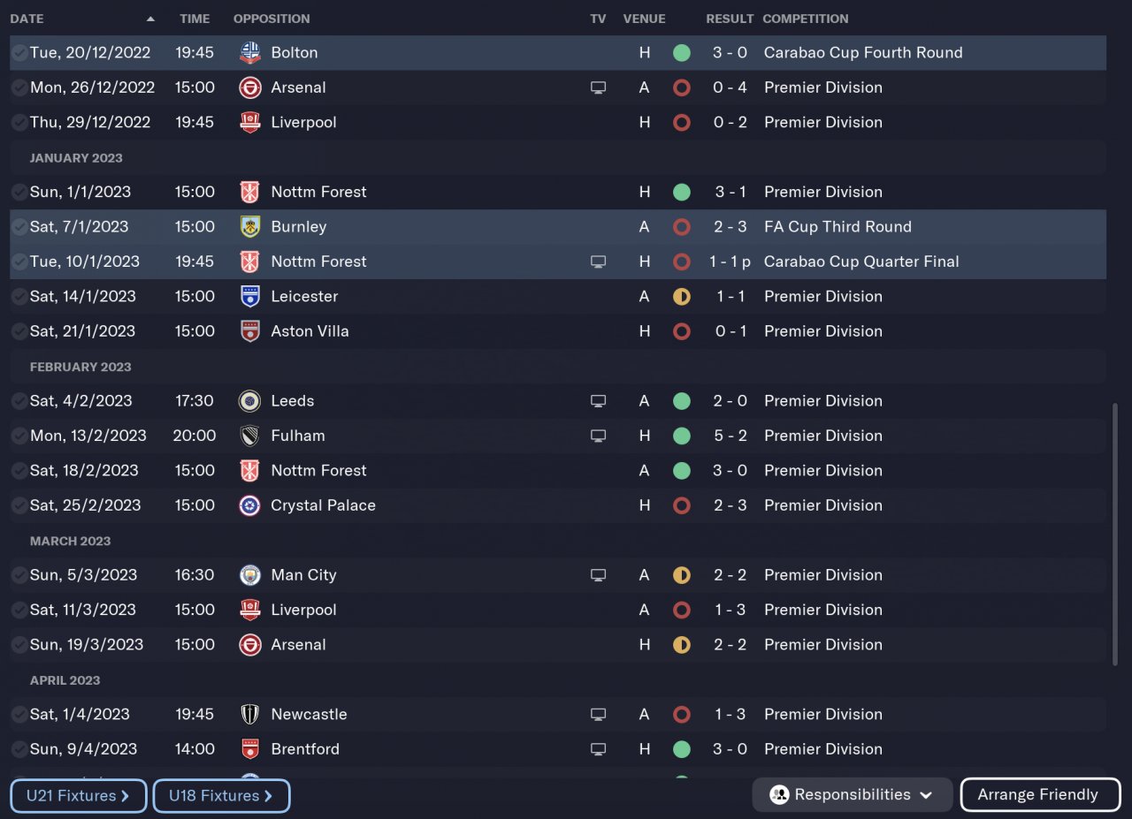
Task: Click the green win indicator on the Fulham match
Action: [681, 436]
